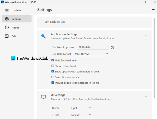Click the settings page vertical scrollbar
This screenshot has height=119, width=157.
[154, 58]
